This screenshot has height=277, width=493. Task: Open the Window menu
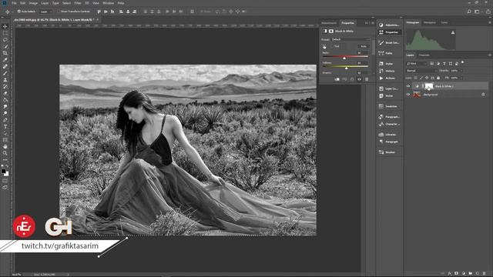tap(108, 3)
